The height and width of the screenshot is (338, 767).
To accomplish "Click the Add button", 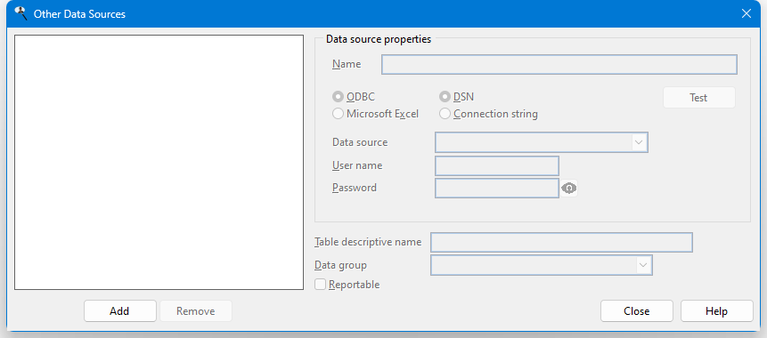I will pos(120,311).
